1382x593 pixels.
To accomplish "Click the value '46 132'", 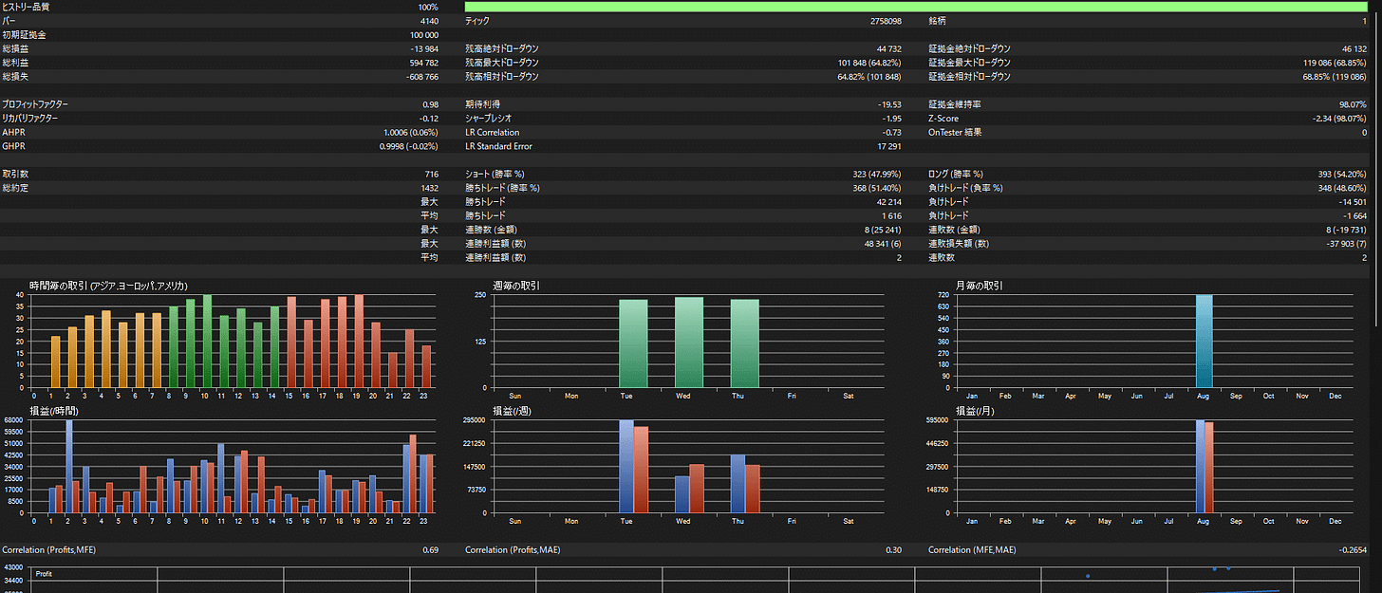I will tap(1354, 48).
